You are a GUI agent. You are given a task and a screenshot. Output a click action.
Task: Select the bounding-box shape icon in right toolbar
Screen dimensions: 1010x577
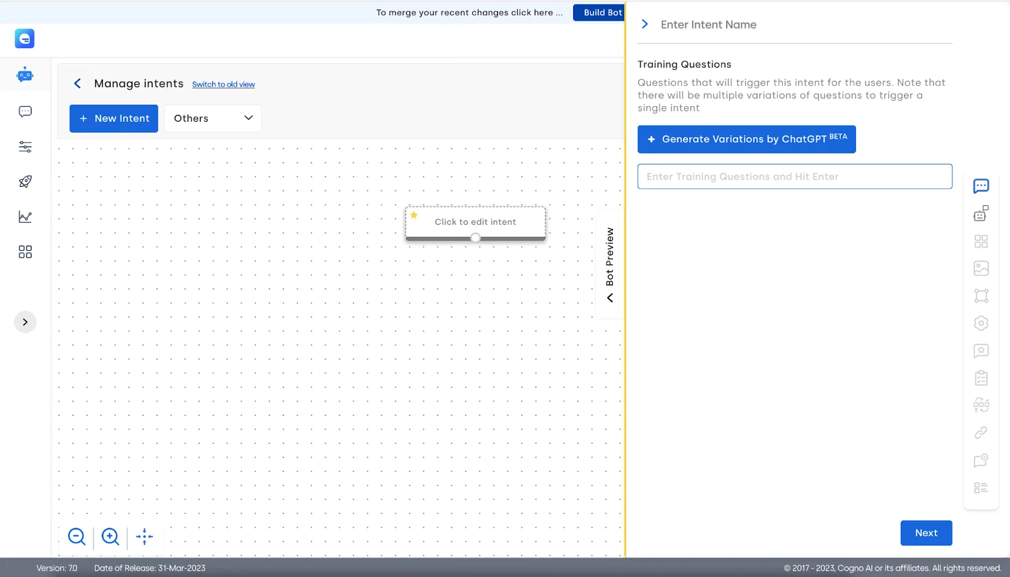click(981, 295)
